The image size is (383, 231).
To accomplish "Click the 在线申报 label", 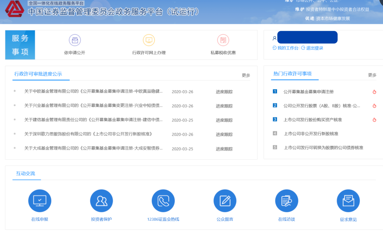I will (x=40, y=219).
